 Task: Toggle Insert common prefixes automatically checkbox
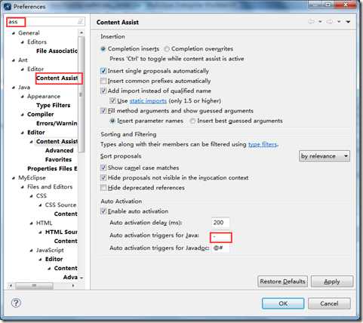(103, 81)
